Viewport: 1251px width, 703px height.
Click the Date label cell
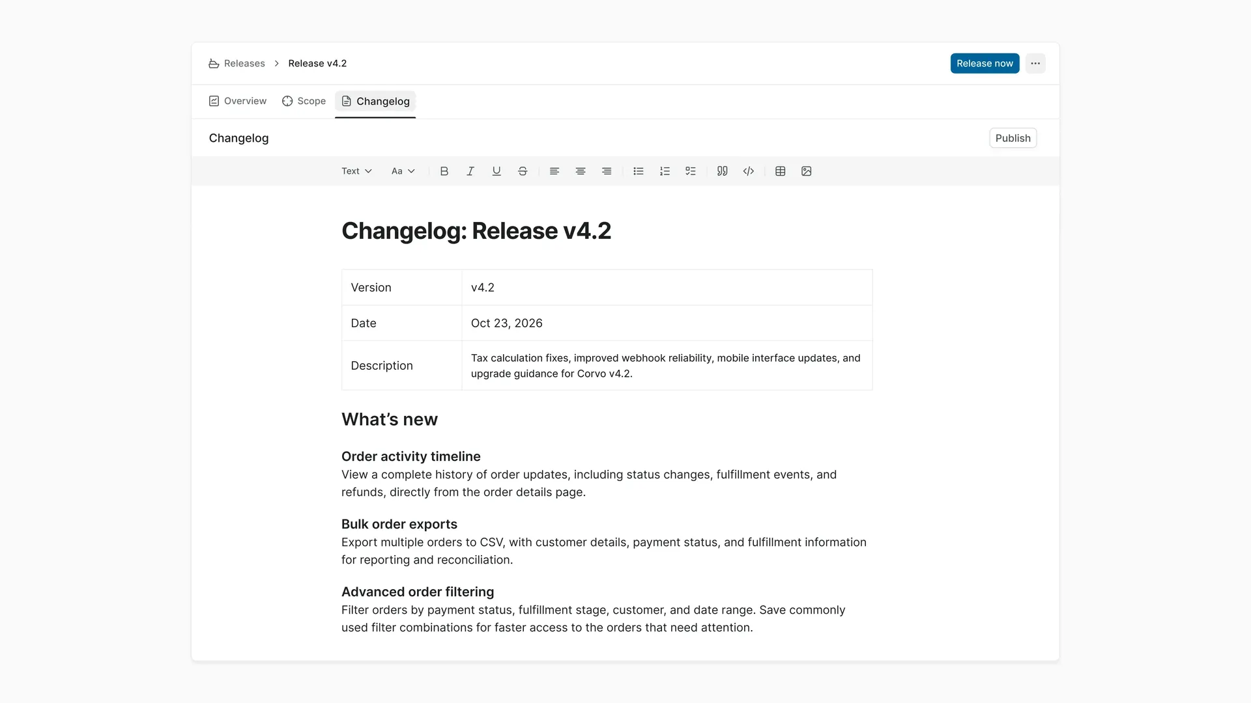point(402,324)
